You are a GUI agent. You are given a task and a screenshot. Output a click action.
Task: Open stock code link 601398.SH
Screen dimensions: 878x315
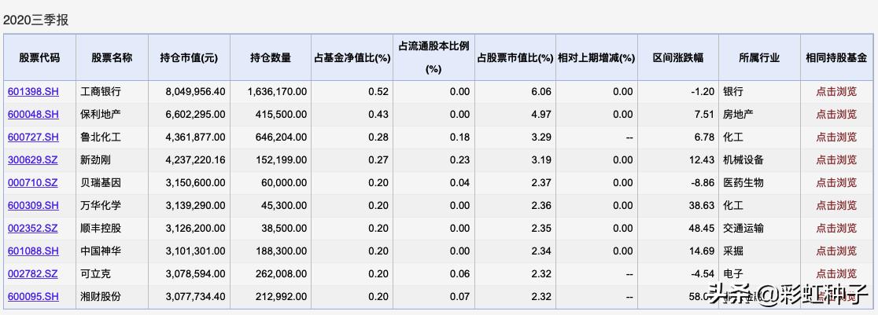coord(33,92)
